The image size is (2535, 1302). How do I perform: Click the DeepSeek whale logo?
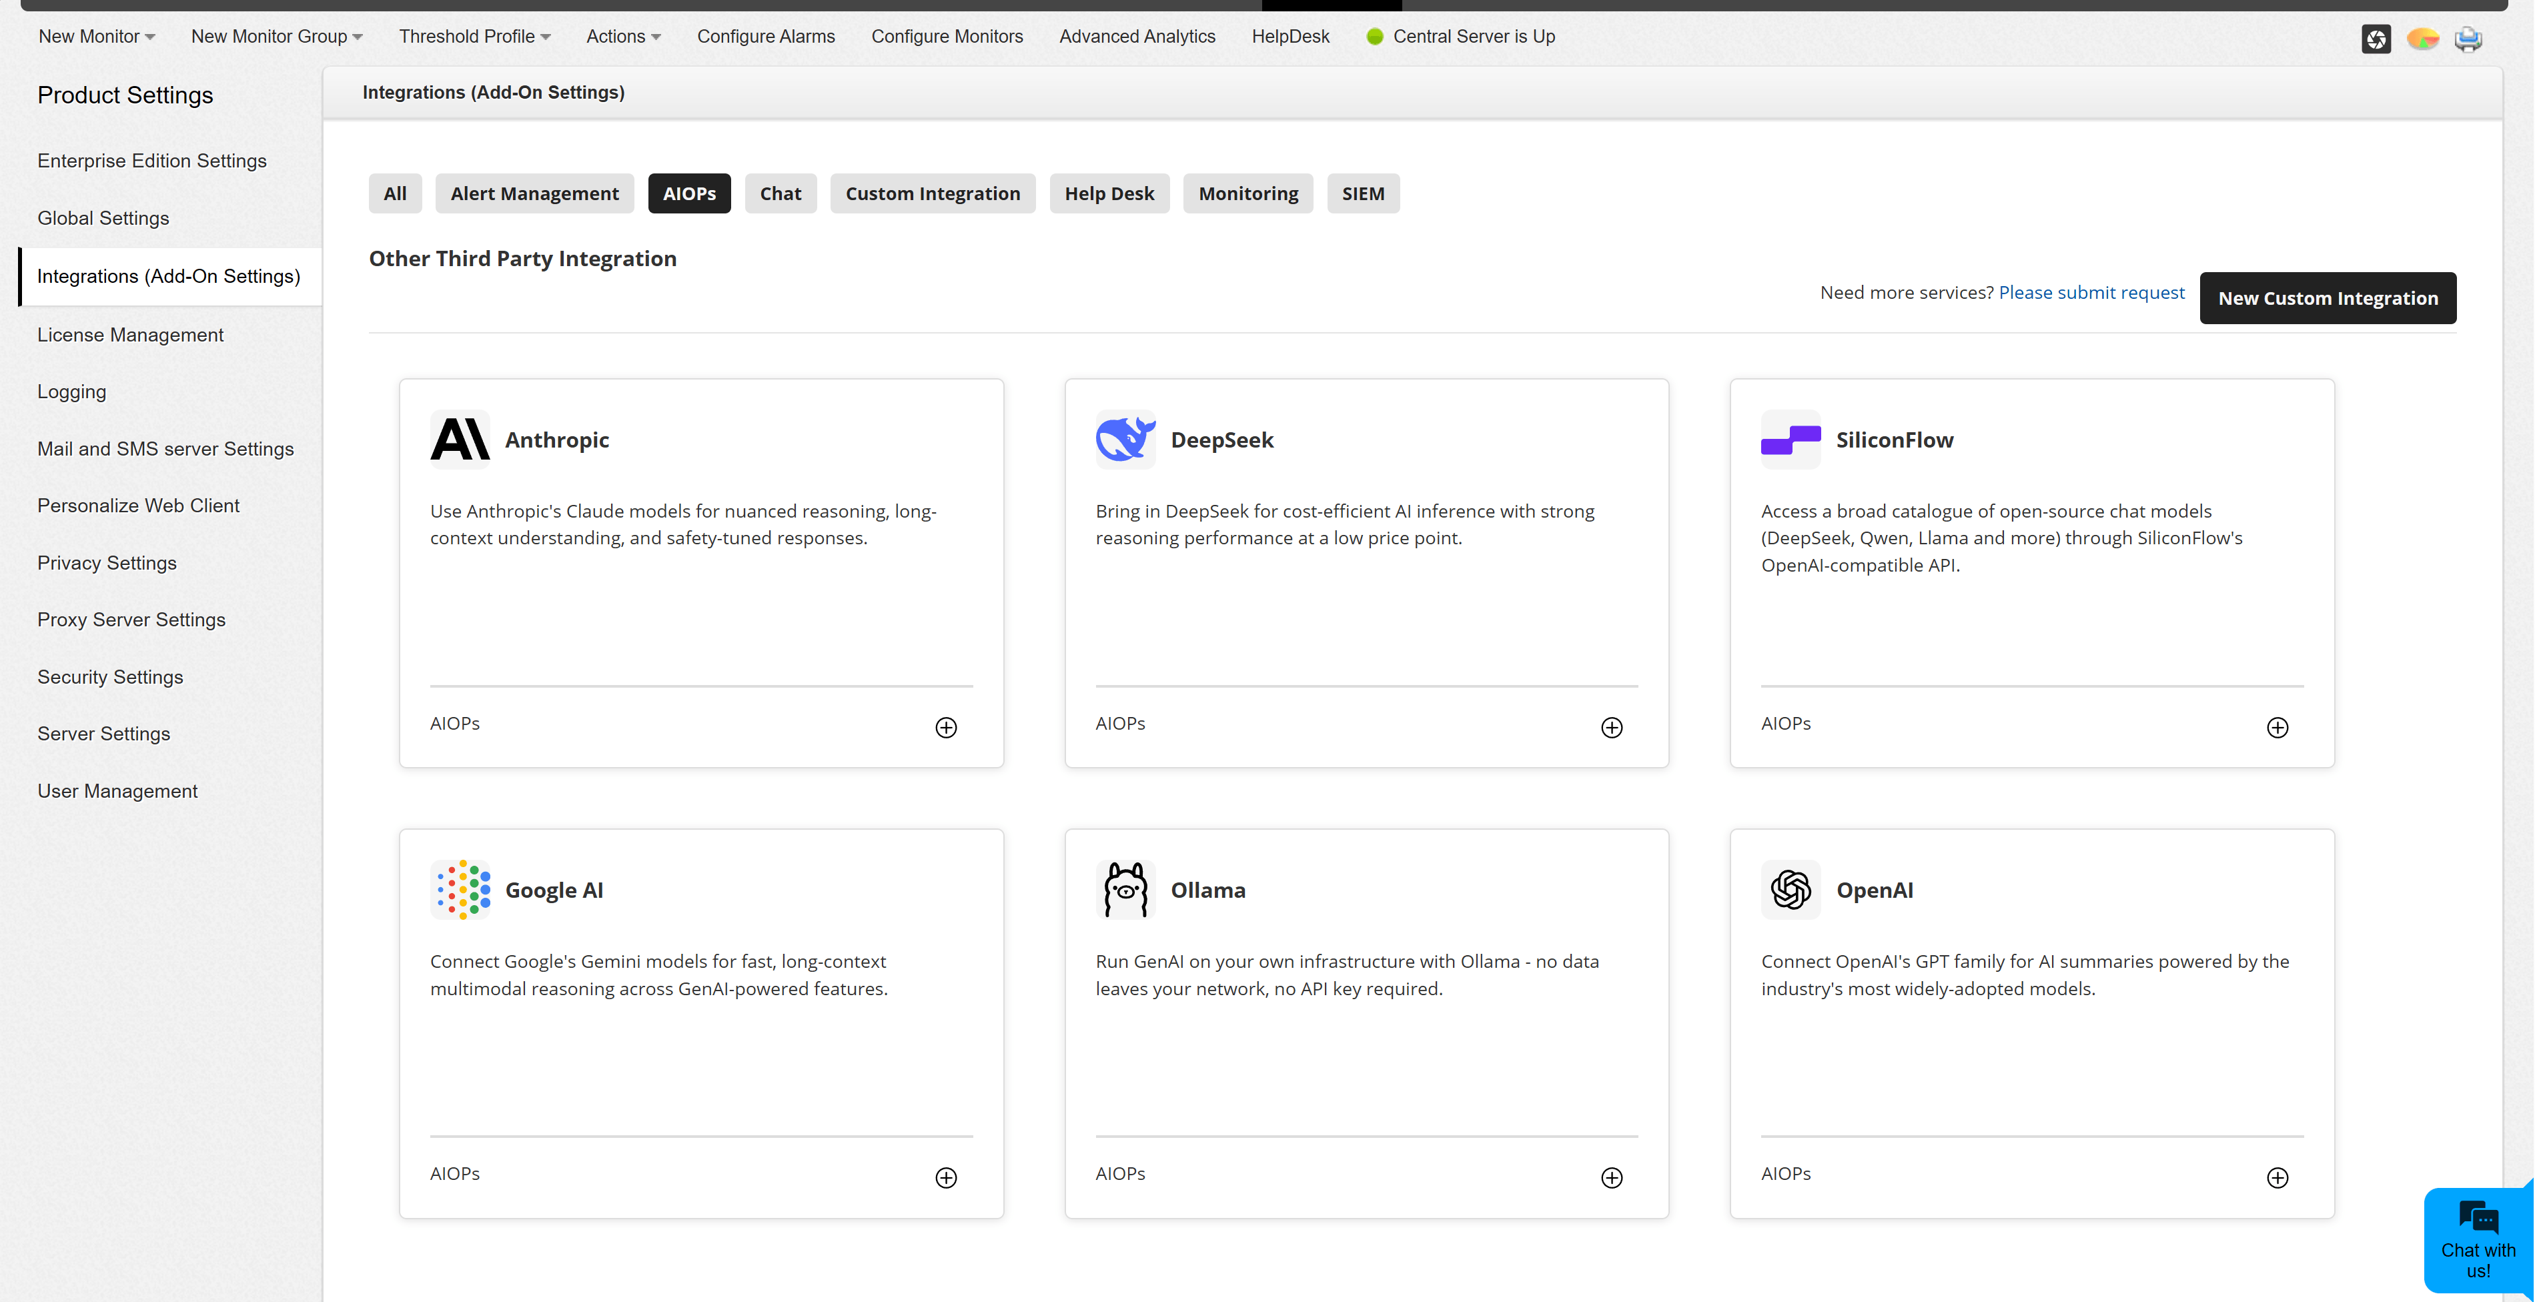point(1125,439)
